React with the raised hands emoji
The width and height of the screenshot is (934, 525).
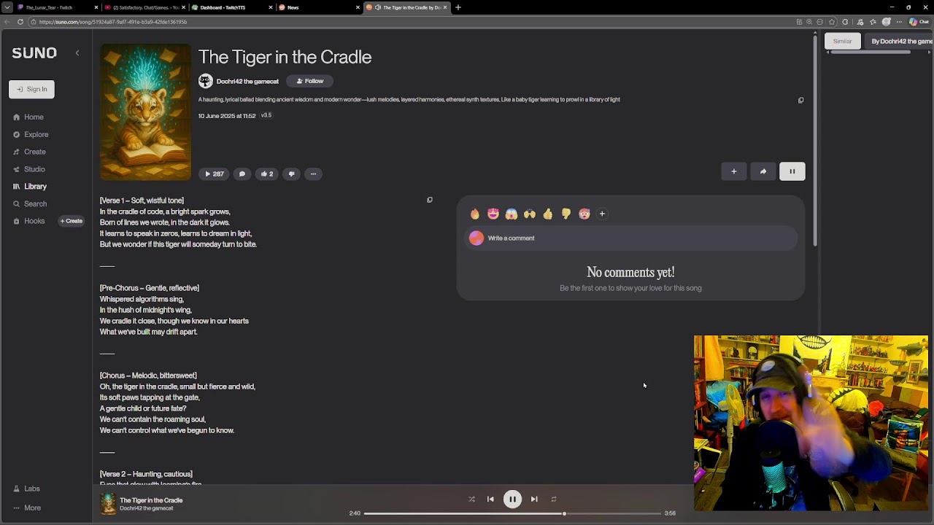coord(530,214)
